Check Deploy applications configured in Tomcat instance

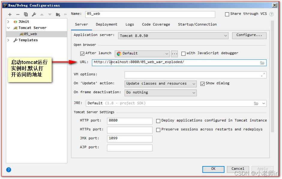(158, 121)
